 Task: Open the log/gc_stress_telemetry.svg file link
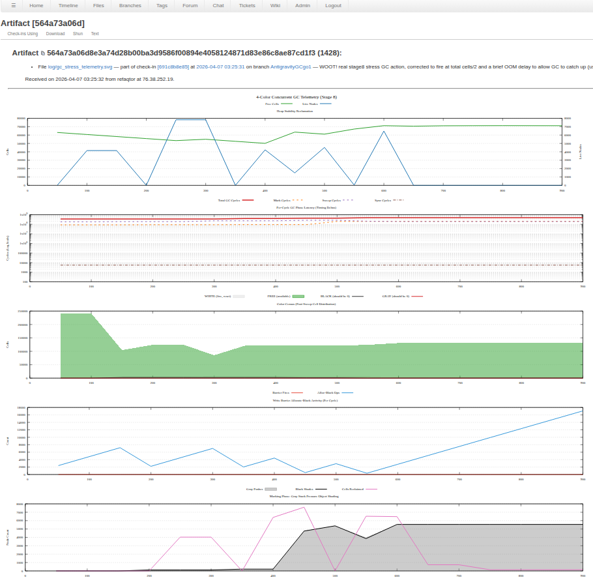point(81,66)
